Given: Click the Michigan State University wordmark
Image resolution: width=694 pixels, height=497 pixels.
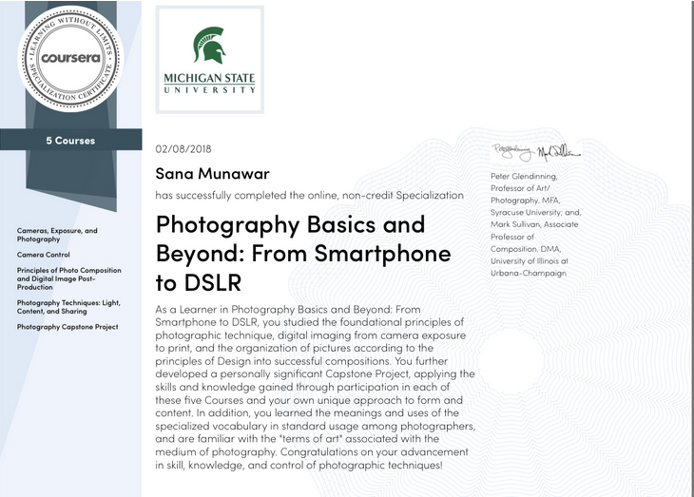Looking at the screenshot, I should coord(209,85).
